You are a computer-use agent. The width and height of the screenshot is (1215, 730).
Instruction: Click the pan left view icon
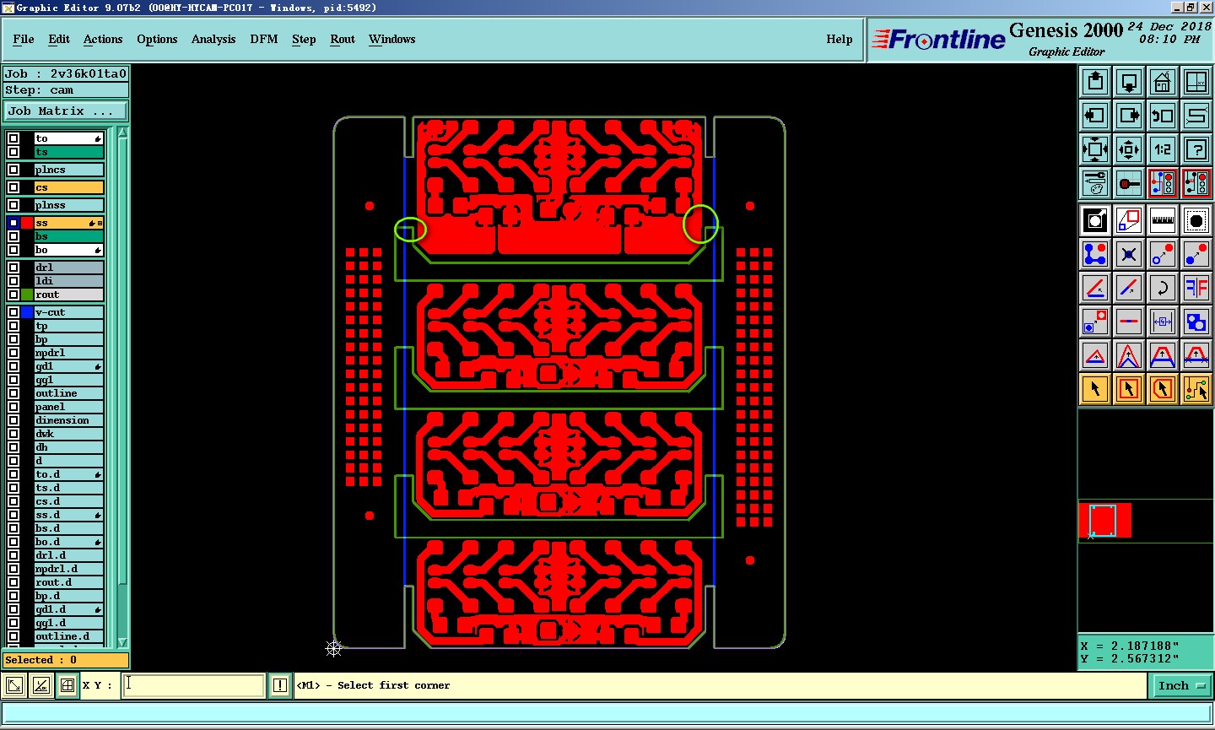click(1095, 116)
